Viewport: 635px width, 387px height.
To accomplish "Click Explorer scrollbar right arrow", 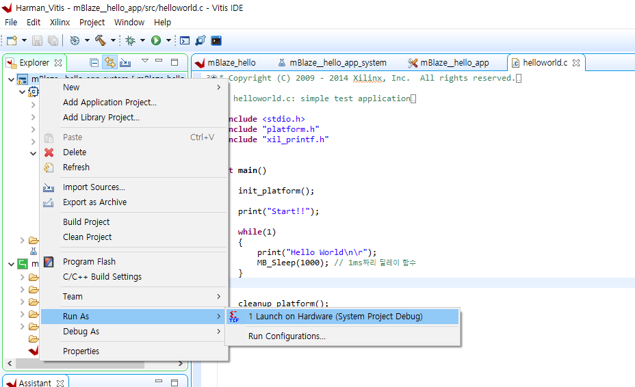I will click(x=181, y=364).
